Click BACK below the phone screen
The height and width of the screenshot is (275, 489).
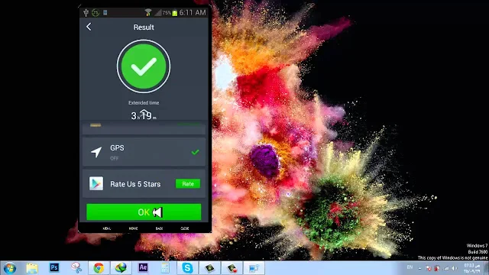159,228
